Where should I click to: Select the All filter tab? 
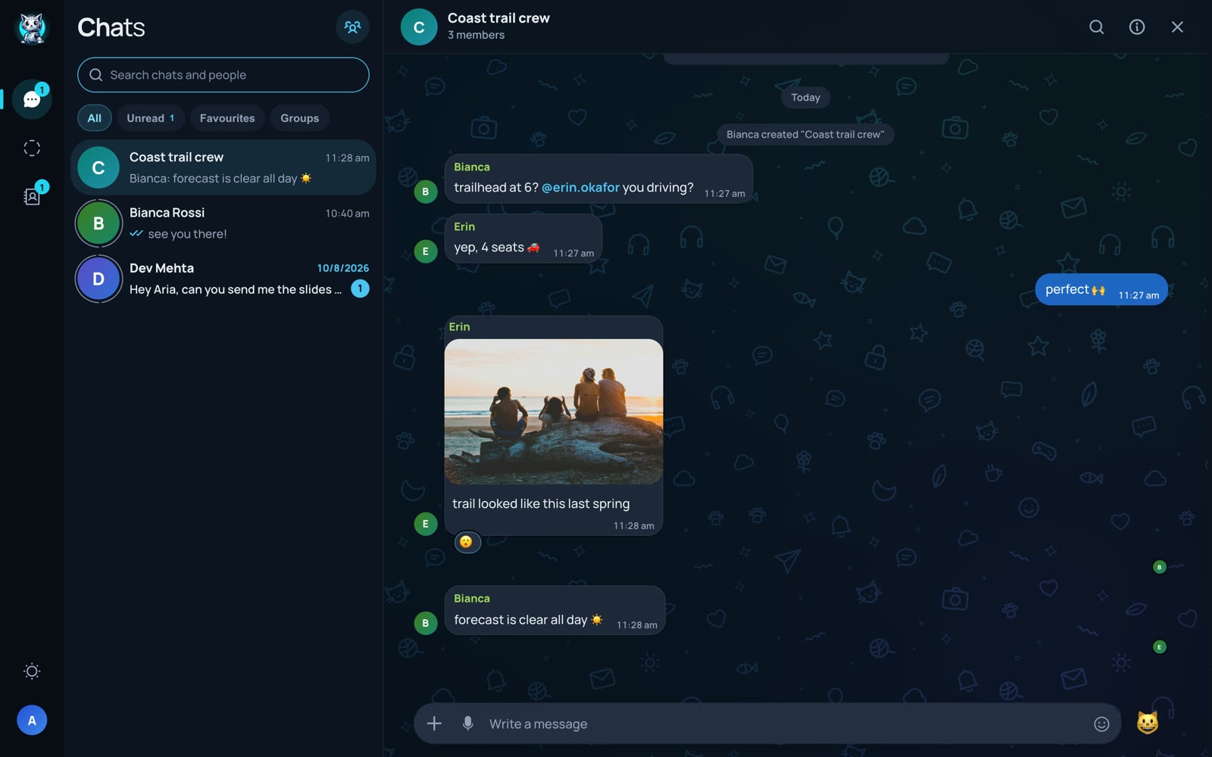coord(95,118)
